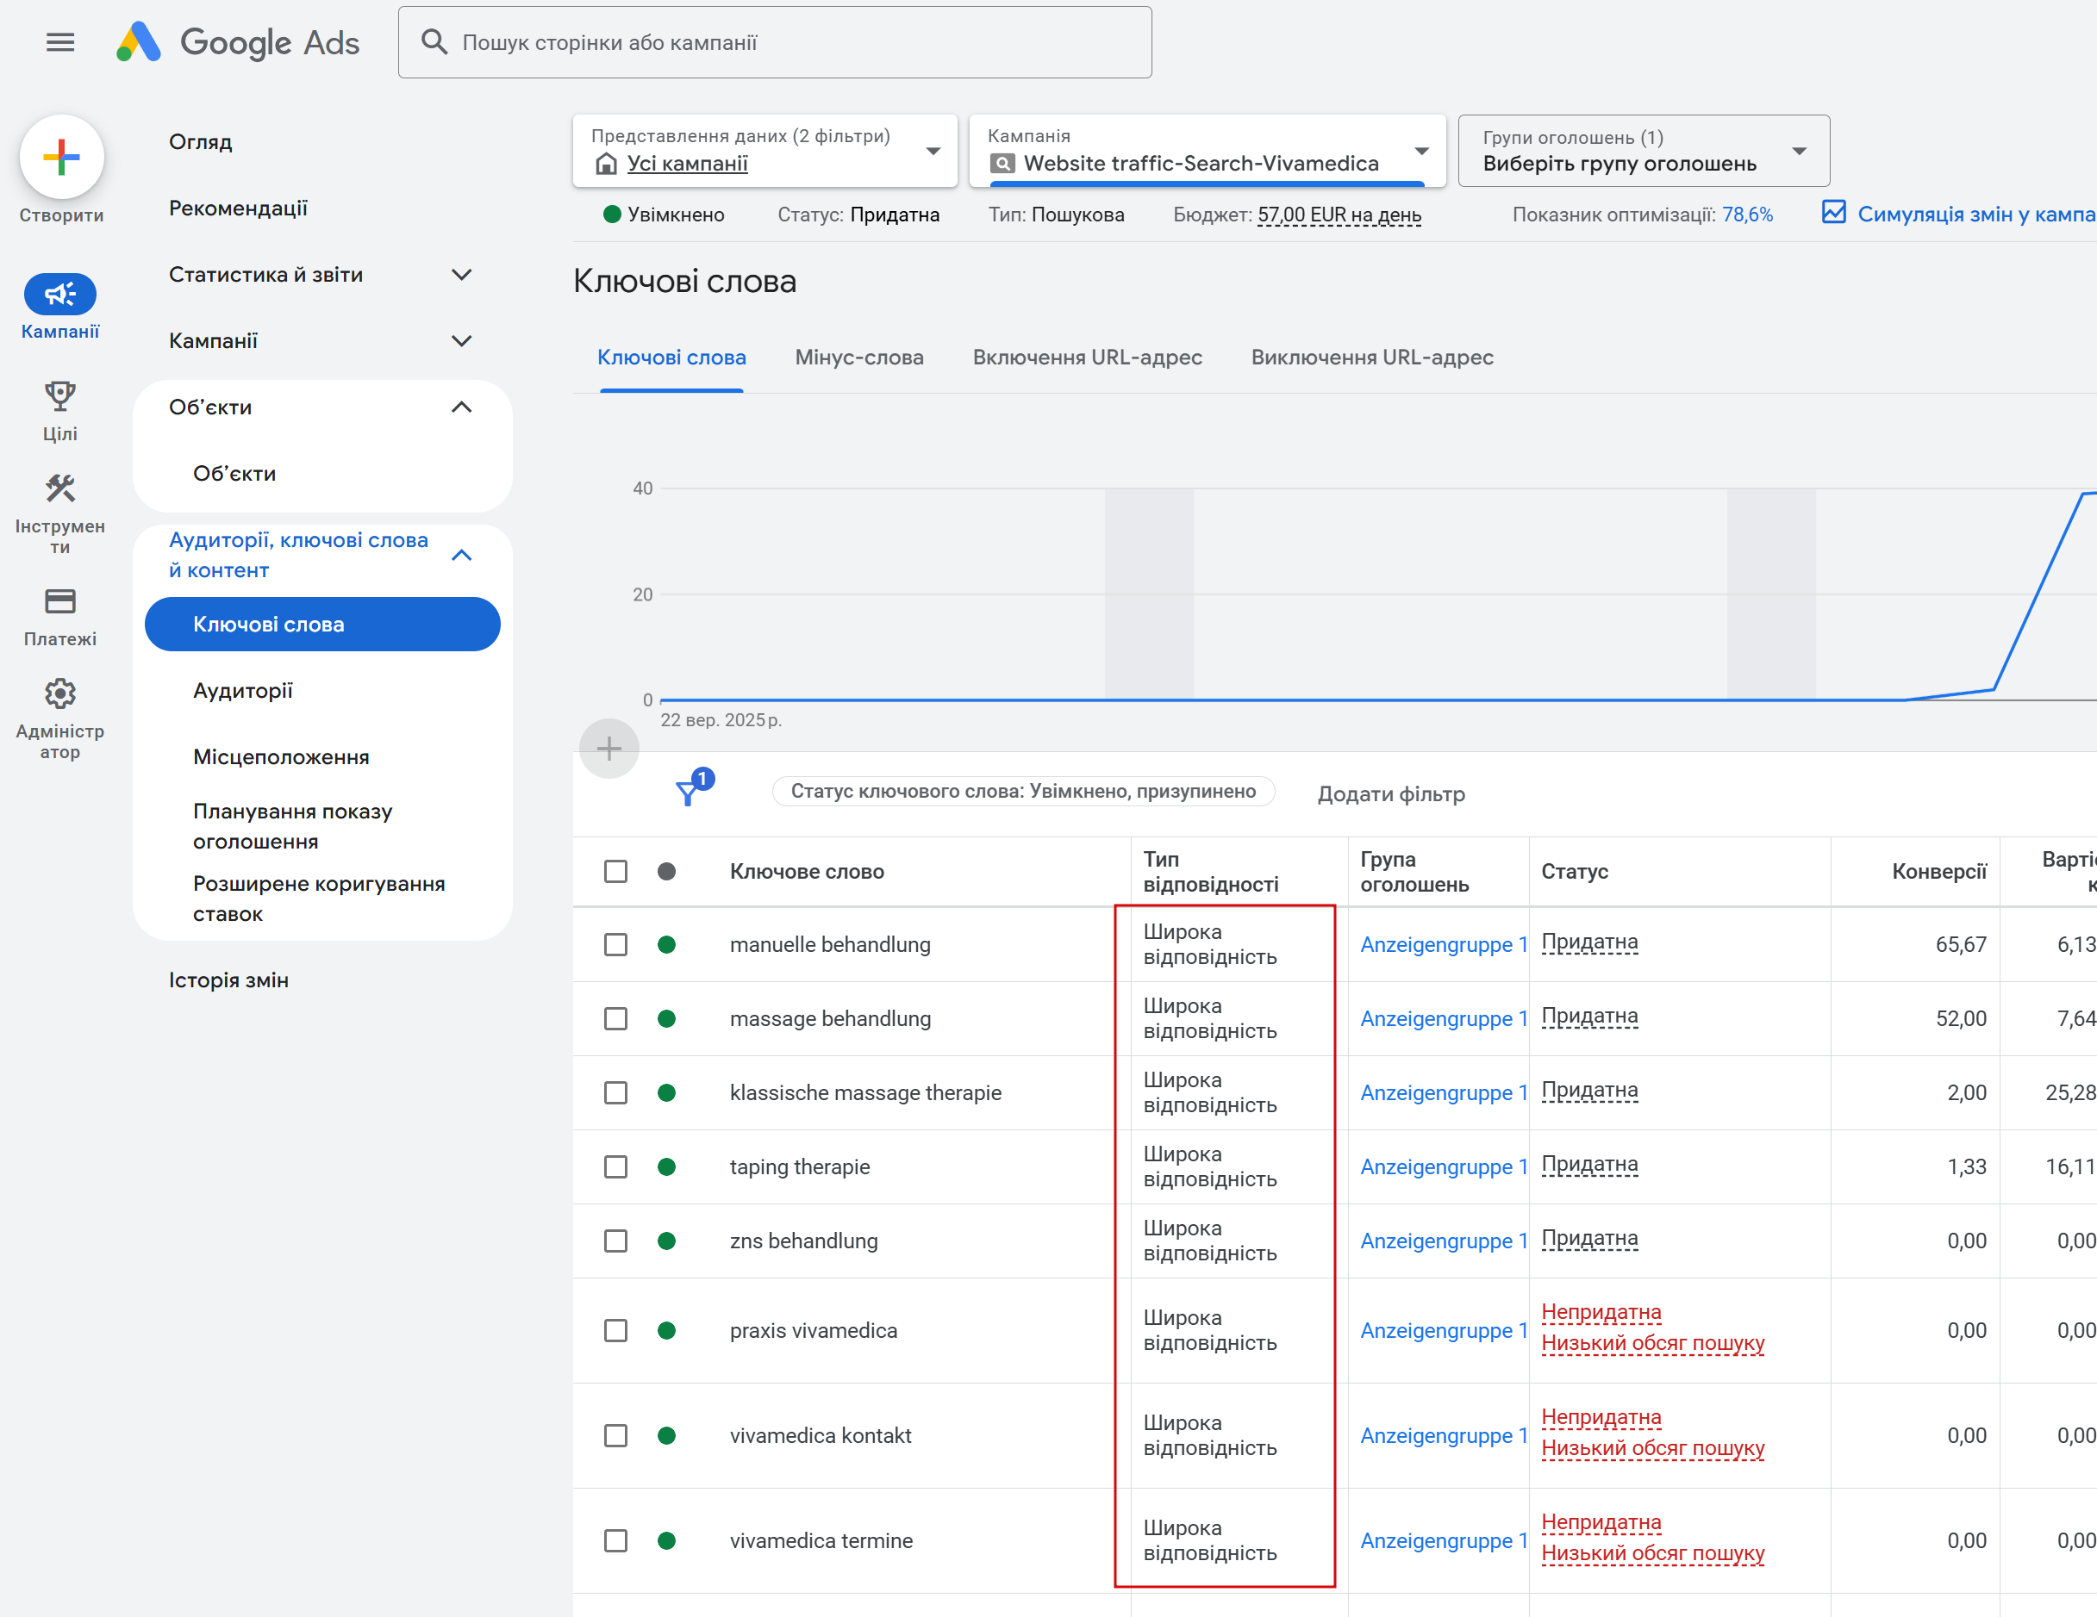Open the Tools wrench icon
Image resolution: width=2097 pixels, height=1617 pixels.
pos(59,488)
